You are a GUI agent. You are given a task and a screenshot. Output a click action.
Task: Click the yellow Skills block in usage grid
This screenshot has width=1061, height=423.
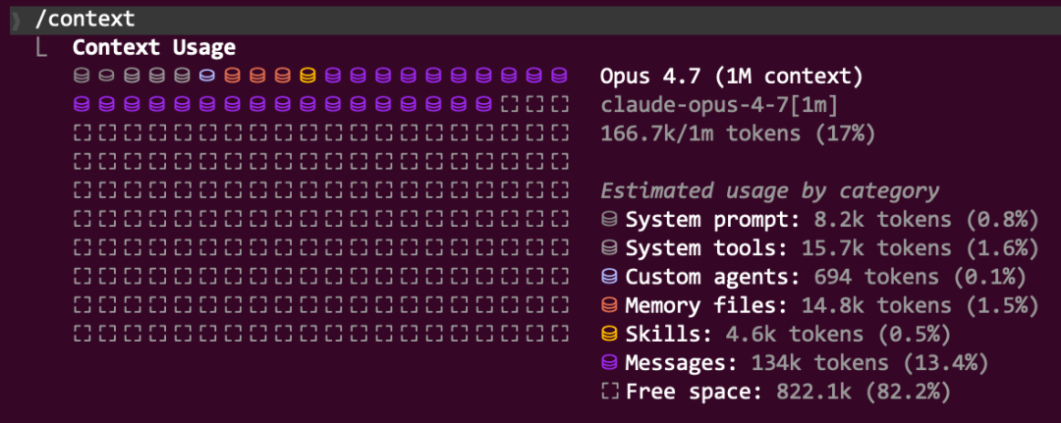(307, 75)
